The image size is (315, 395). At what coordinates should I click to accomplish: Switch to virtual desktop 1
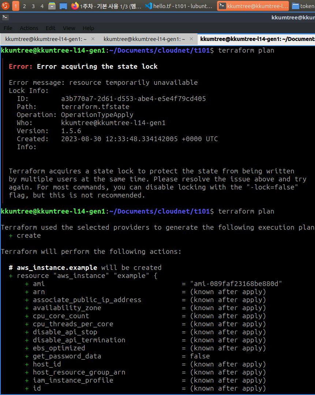(x=16, y=6)
